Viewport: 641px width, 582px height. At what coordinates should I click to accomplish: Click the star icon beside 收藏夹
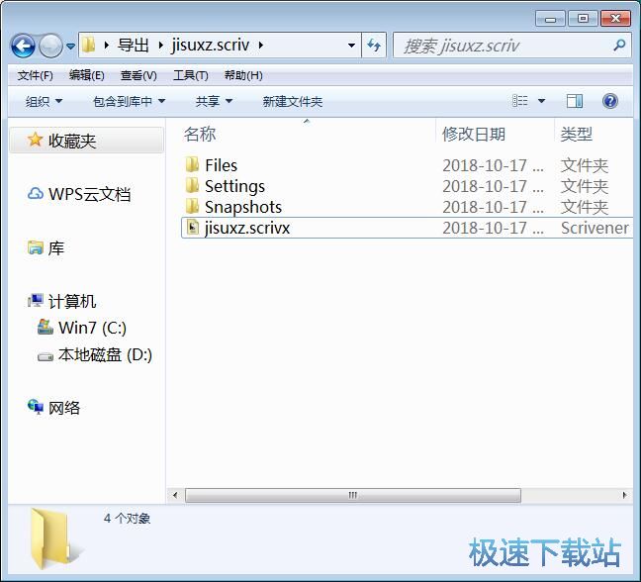pos(36,140)
